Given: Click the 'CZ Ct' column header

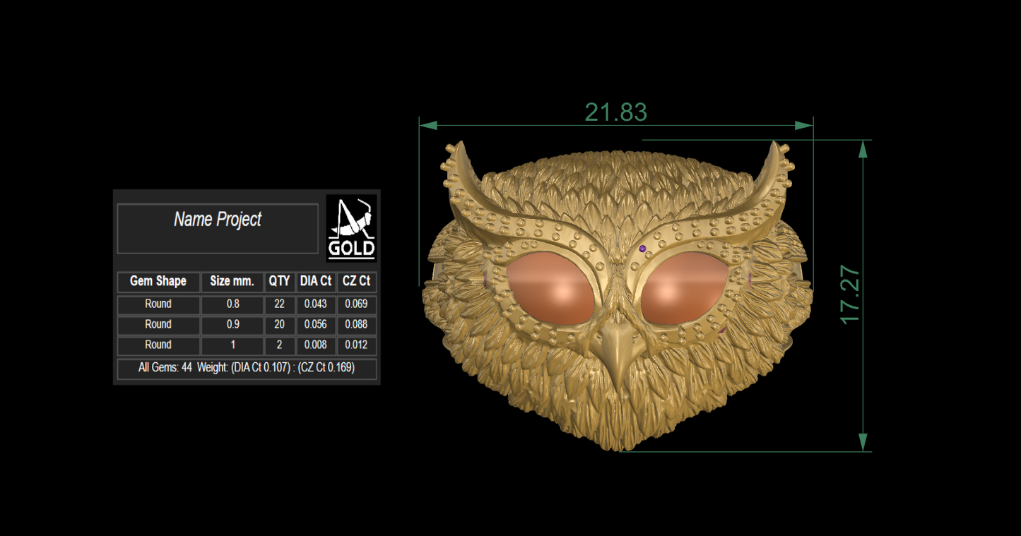Looking at the screenshot, I should point(356,282).
